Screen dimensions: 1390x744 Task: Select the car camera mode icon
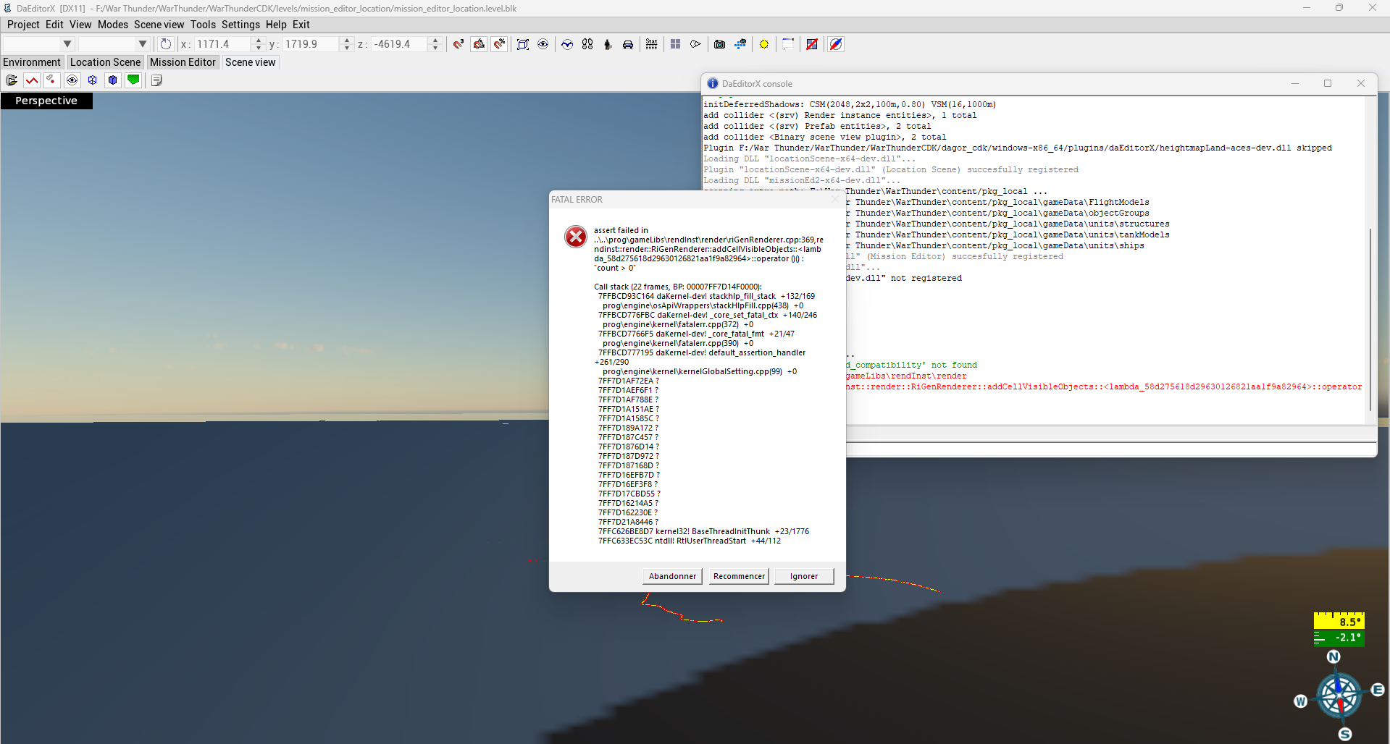point(628,44)
